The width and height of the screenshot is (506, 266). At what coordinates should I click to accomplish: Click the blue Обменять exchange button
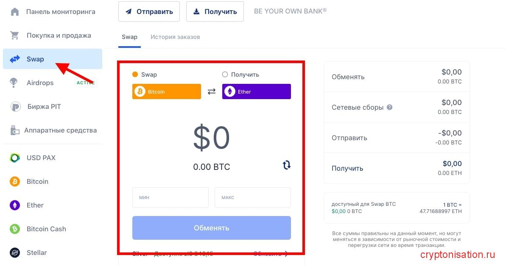(211, 228)
